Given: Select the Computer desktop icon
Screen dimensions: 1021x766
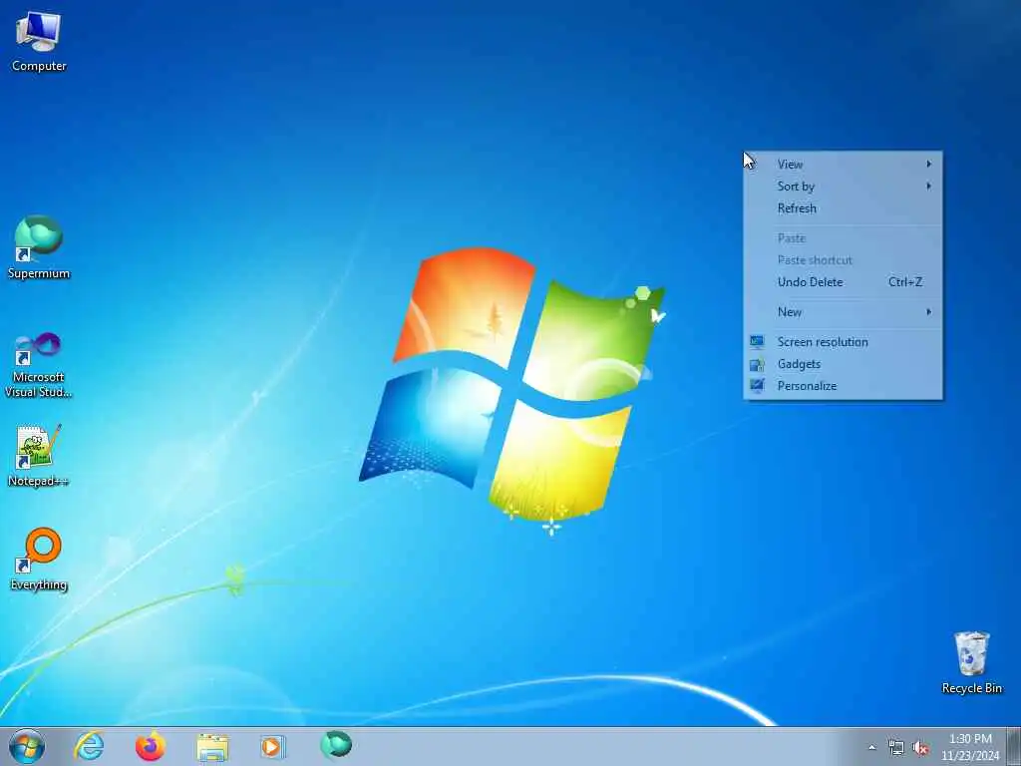Looking at the screenshot, I should (39, 41).
